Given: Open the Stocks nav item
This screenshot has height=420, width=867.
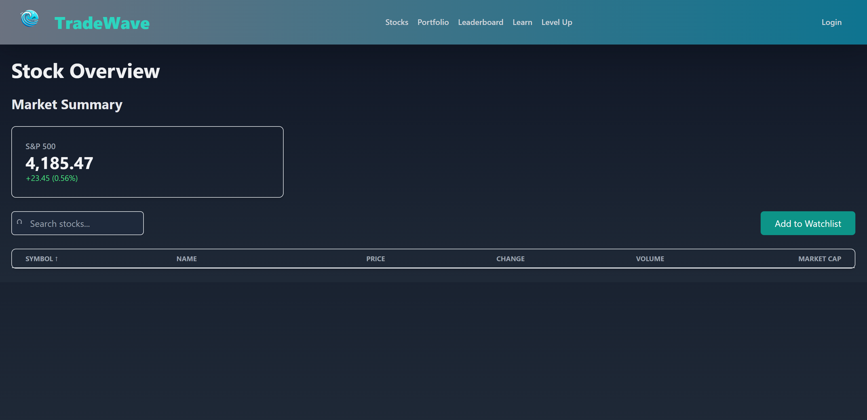Looking at the screenshot, I should pyautogui.click(x=396, y=22).
